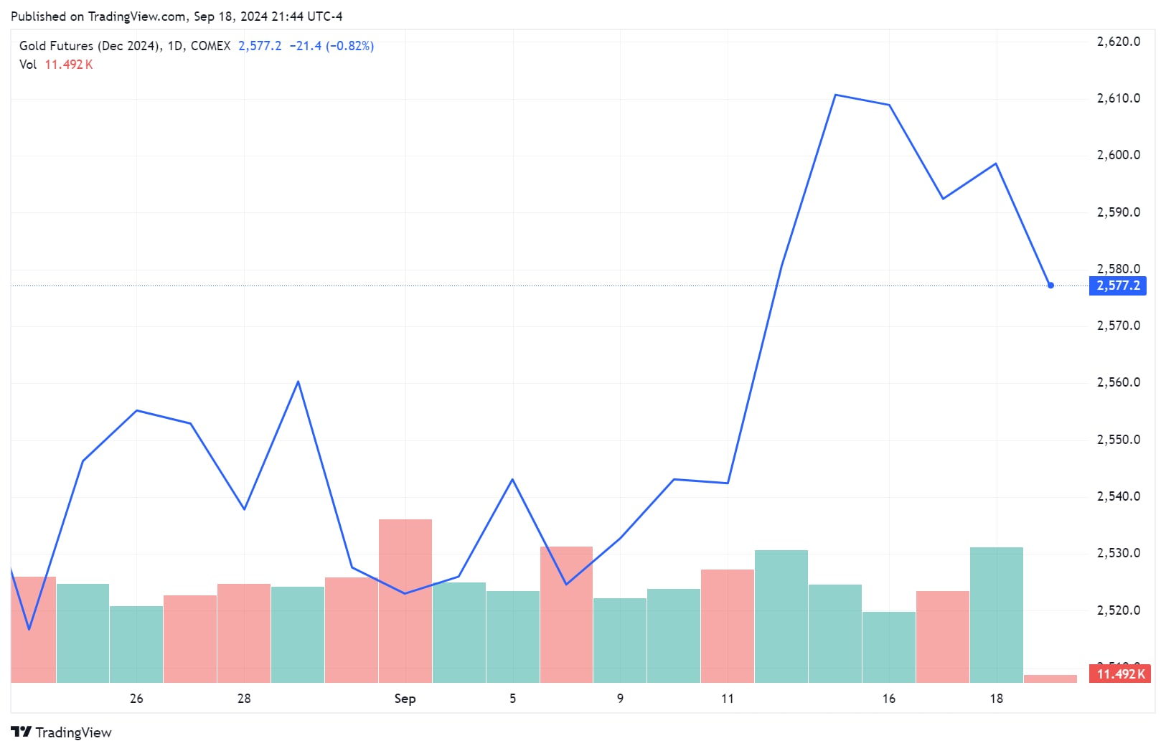Click the Published on TradingView.com header text
This screenshot has width=1166, height=751.
pos(177,16)
